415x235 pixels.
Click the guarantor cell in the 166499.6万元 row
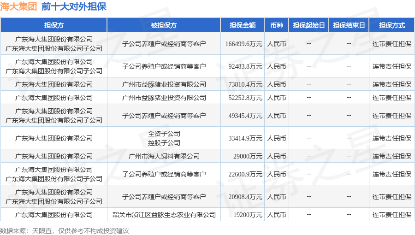54,44
